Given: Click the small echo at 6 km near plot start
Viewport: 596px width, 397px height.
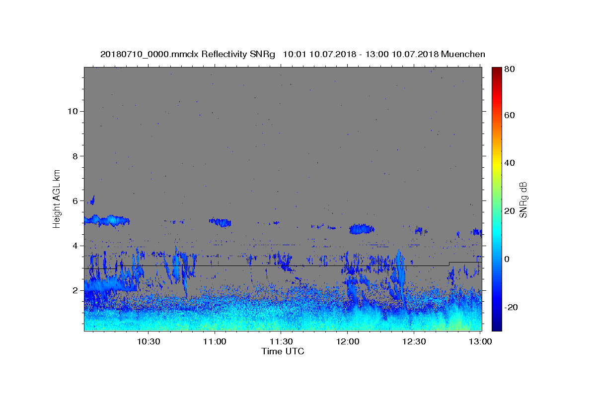Looking at the screenshot, I should (x=91, y=200).
